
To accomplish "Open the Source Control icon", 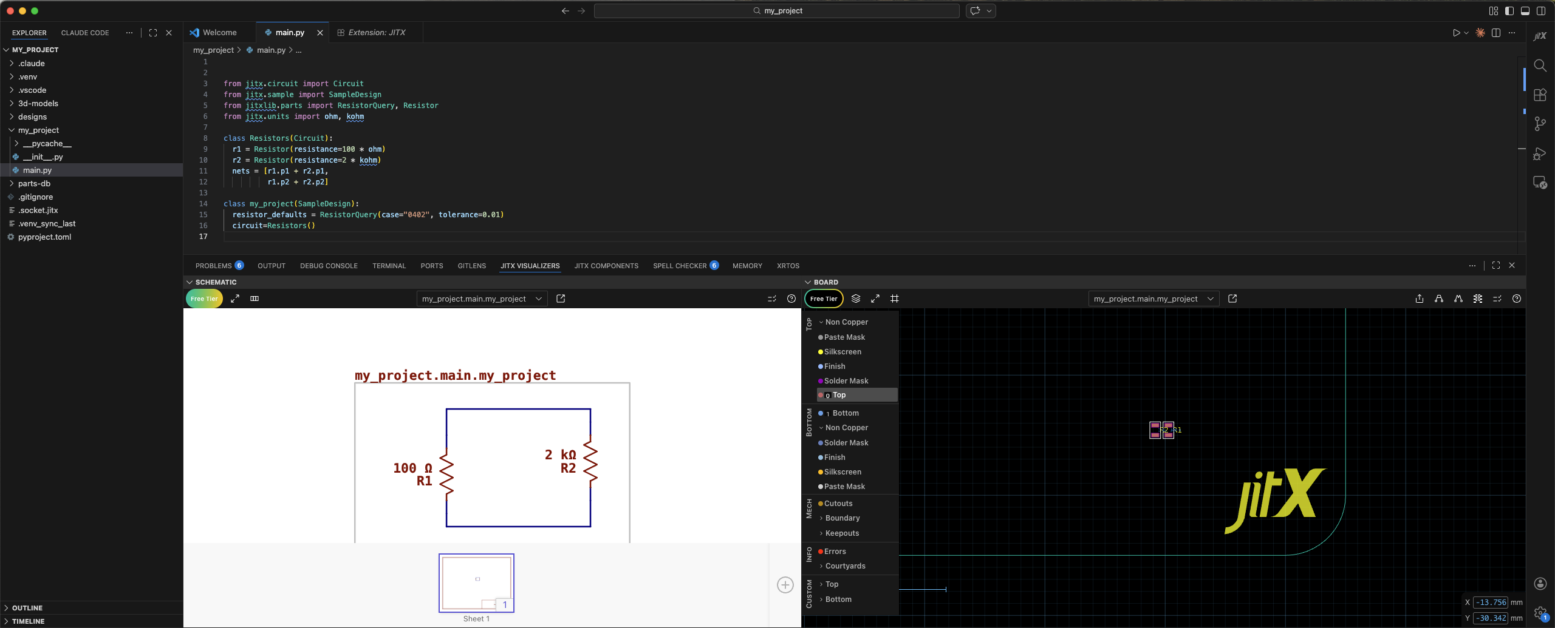I will pos(1540,124).
